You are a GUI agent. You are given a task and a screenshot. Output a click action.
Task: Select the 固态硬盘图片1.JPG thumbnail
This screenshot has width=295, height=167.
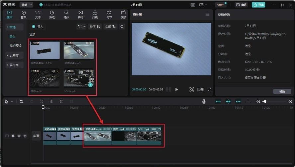click(x=45, y=50)
